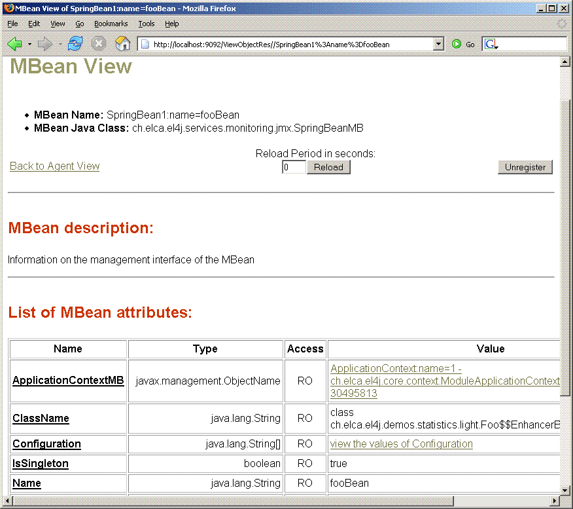The image size is (573, 509).
Task: Open the Go menu
Action: [x=80, y=24]
